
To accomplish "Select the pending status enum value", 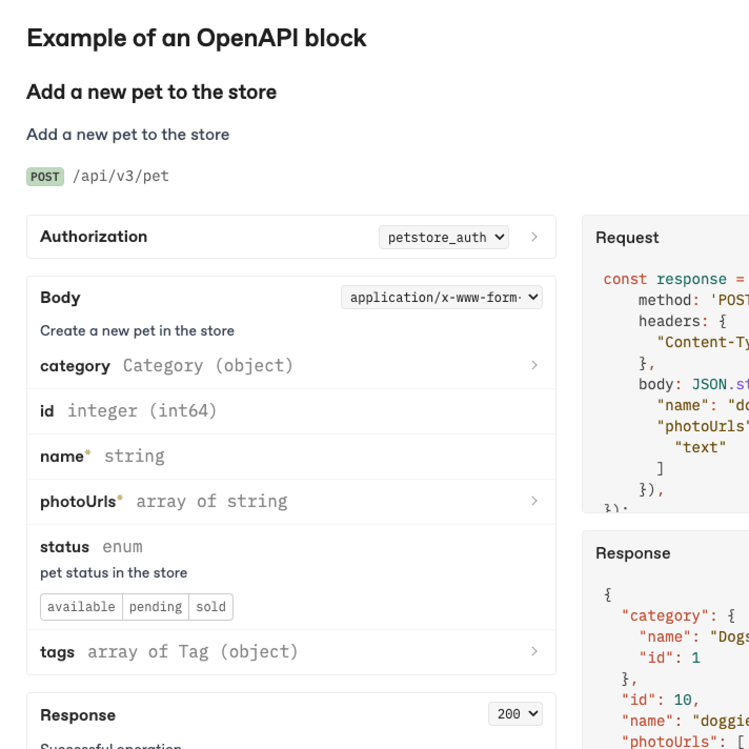I will [x=155, y=606].
